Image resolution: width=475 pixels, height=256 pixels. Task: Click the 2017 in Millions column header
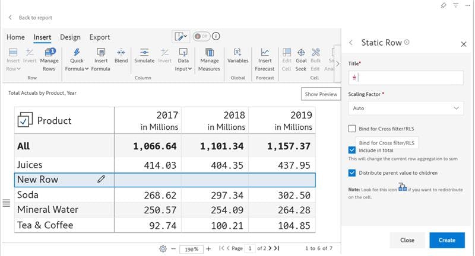148,120
